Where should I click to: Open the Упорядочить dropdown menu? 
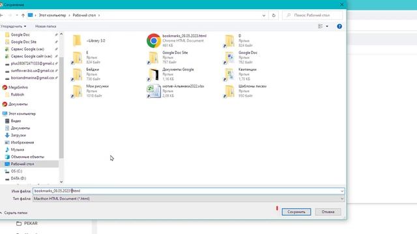(x=13, y=26)
